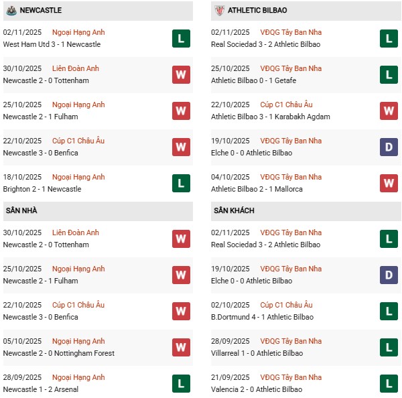Click the D badge for Elche 0-0 match
Viewport: 402px width, 398px height.
pos(389,147)
